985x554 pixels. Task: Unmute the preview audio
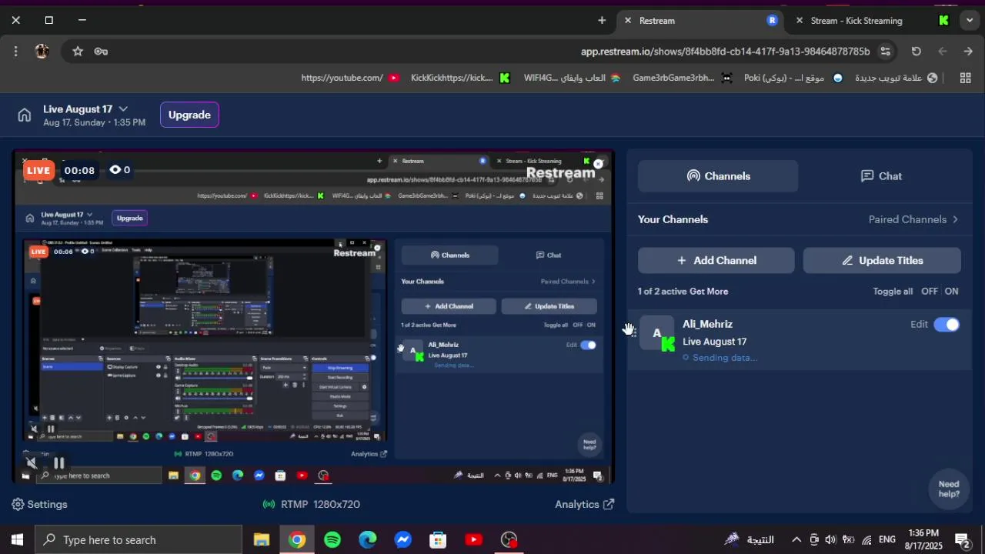click(x=31, y=463)
